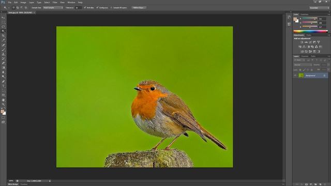331x186 pixels.
Task: Click New Selection mode icon in options bar
Action: [x=13, y=8]
